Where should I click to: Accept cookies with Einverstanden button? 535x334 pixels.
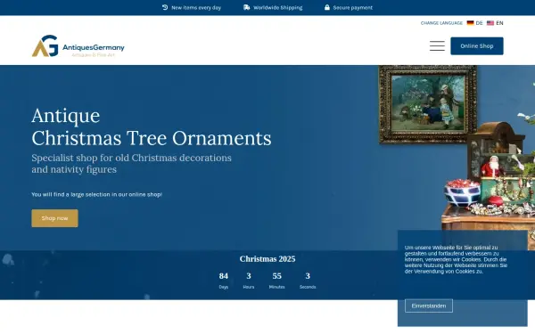[429, 305]
